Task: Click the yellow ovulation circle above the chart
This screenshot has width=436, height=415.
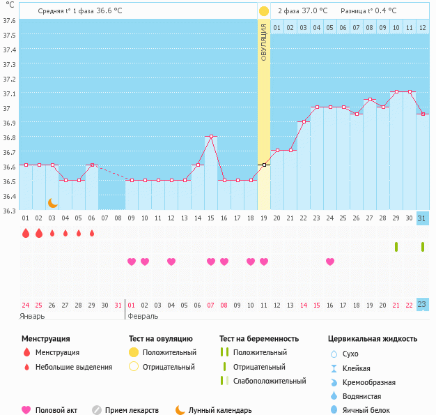Action: pos(263,11)
